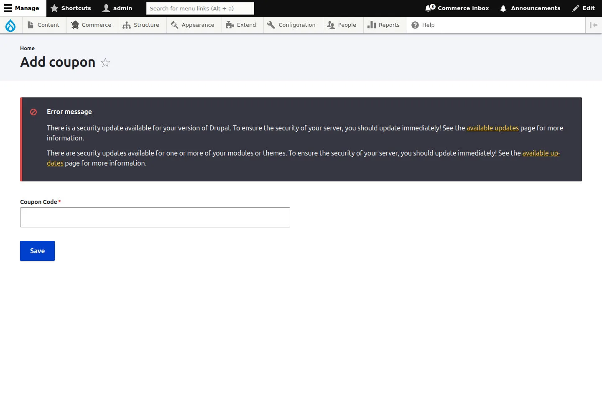Viewport: 602px width, 418px height.
Task: Click the Coupon Code label
Action: coord(38,202)
